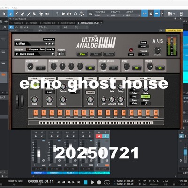Viewport: 188px width, 188px height.
Task: Open the plugin window gear settings icon
Action: [x=161, y=31]
